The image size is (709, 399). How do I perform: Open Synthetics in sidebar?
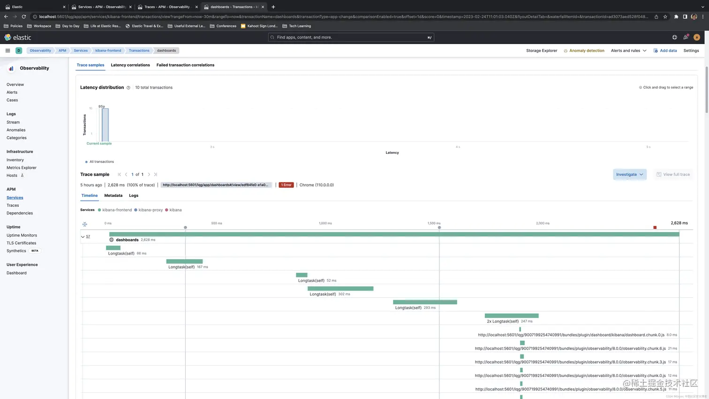16,251
